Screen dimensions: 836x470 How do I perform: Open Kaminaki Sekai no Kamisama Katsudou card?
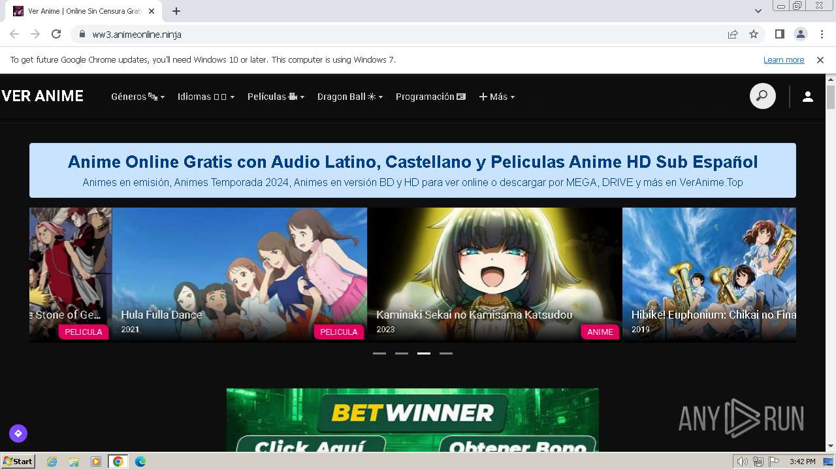(494, 275)
